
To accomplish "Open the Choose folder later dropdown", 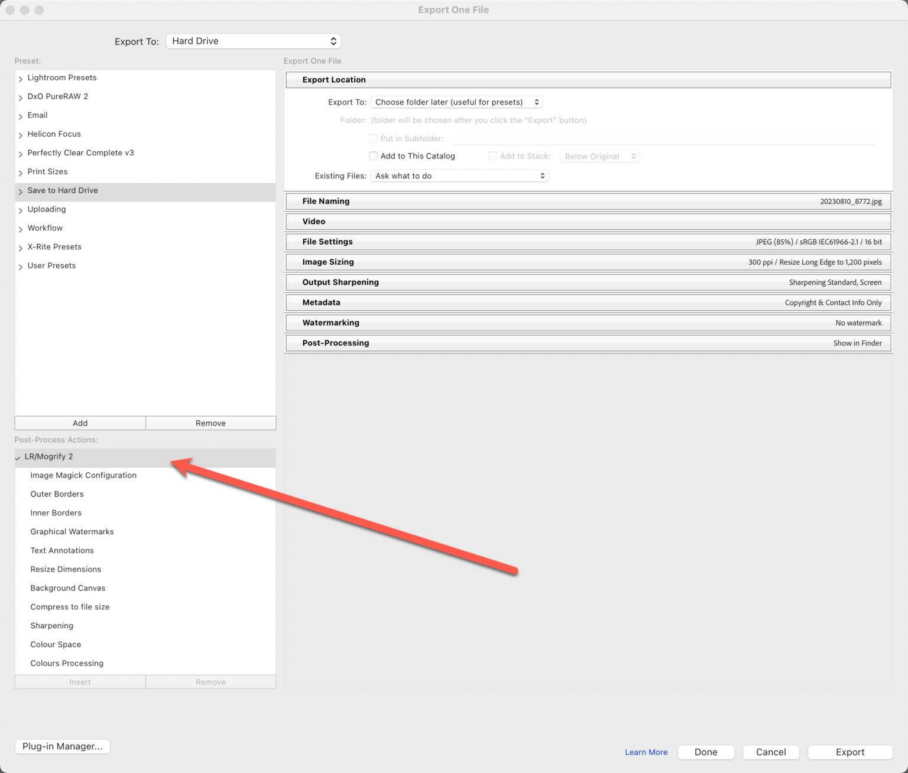I will coord(456,102).
